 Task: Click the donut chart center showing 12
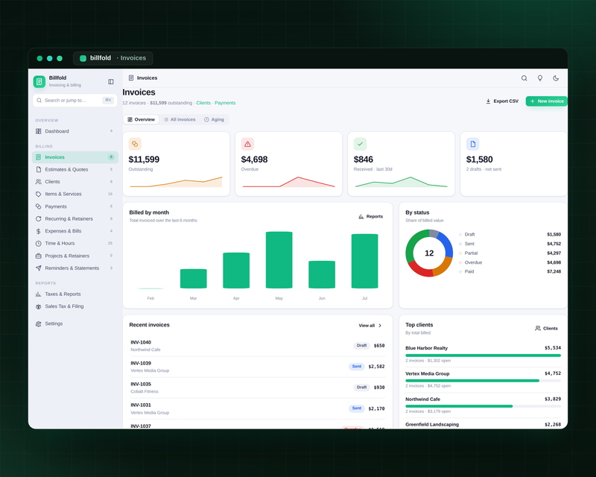(429, 253)
